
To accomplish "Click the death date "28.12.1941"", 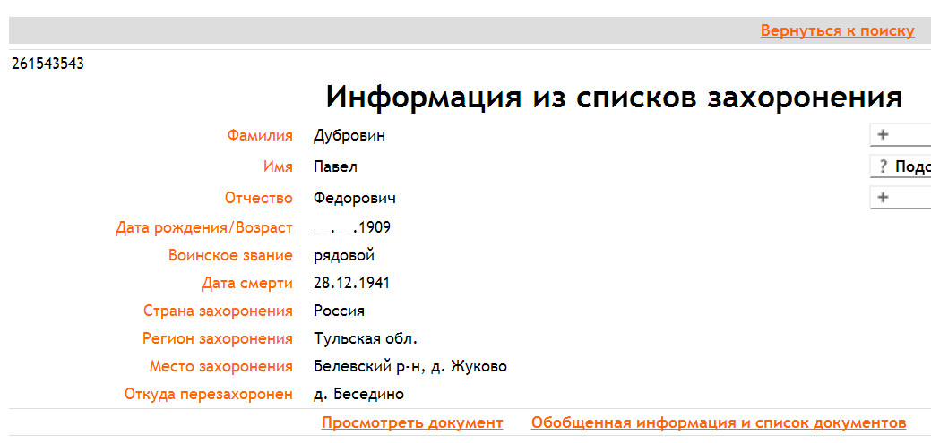I will pyautogui.click(x=351, y=284).
